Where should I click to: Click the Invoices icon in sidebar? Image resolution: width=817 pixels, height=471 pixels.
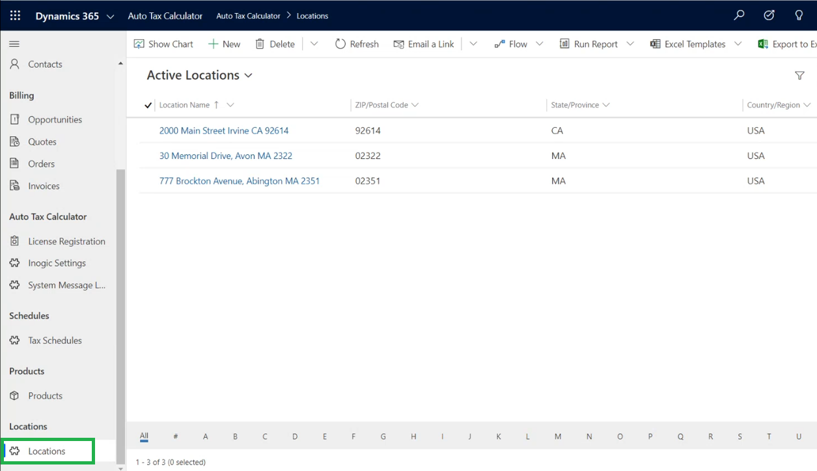[15, 186]
